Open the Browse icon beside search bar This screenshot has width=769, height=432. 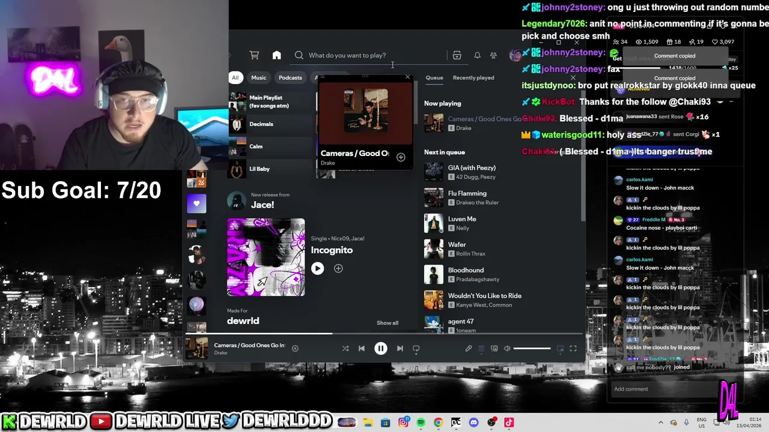click(x=457, y=55)
